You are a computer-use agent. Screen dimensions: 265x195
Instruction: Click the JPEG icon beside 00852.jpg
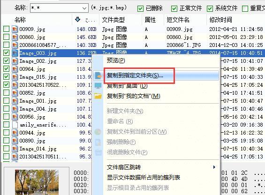(x=15, y=93)
